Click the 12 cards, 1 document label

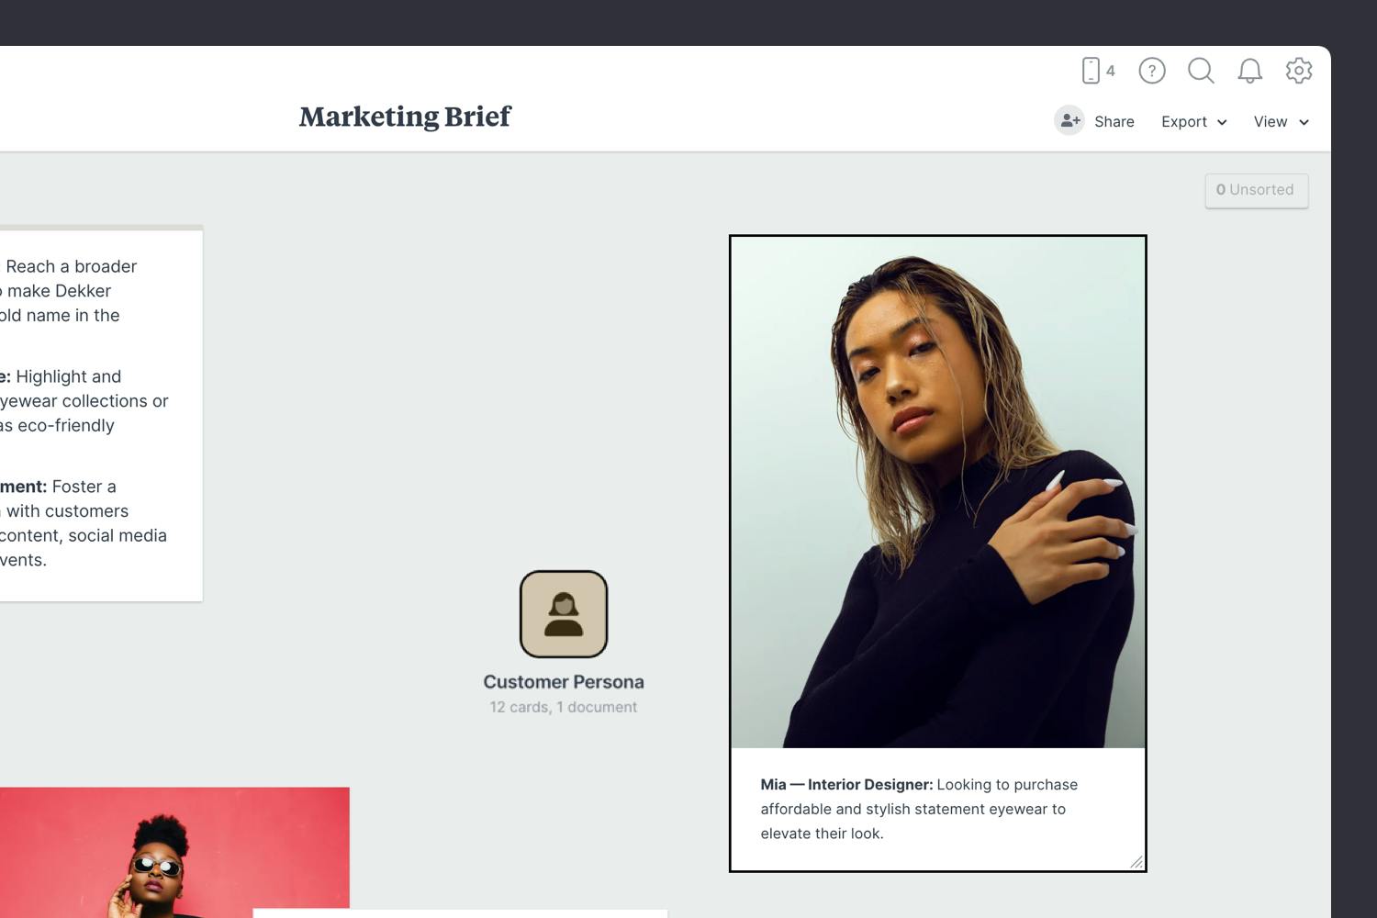coord(564,706)
